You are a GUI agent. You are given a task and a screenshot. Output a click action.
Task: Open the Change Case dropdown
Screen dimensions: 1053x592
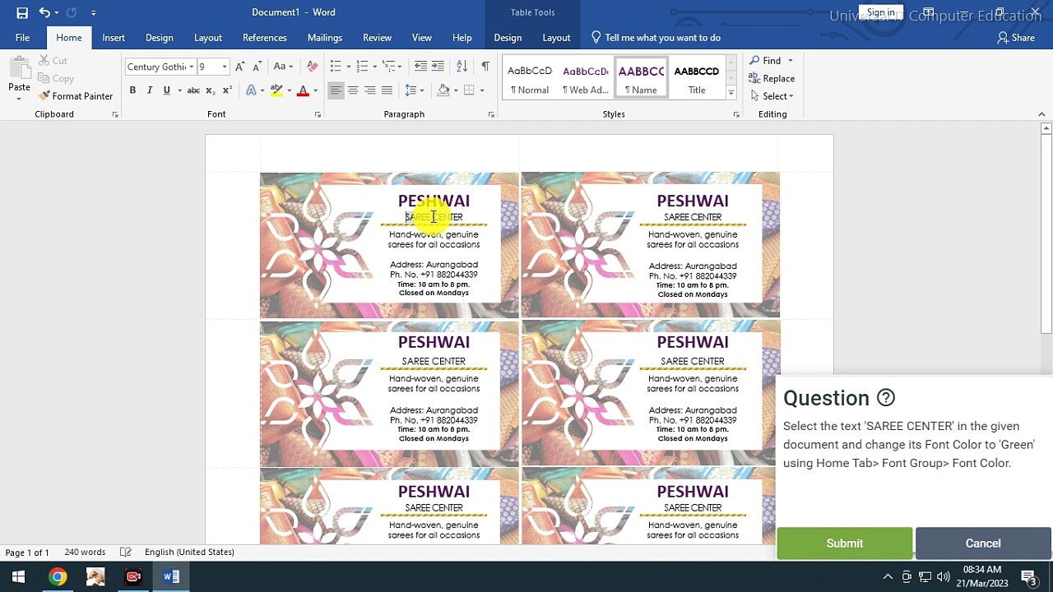tap(283, 67)
